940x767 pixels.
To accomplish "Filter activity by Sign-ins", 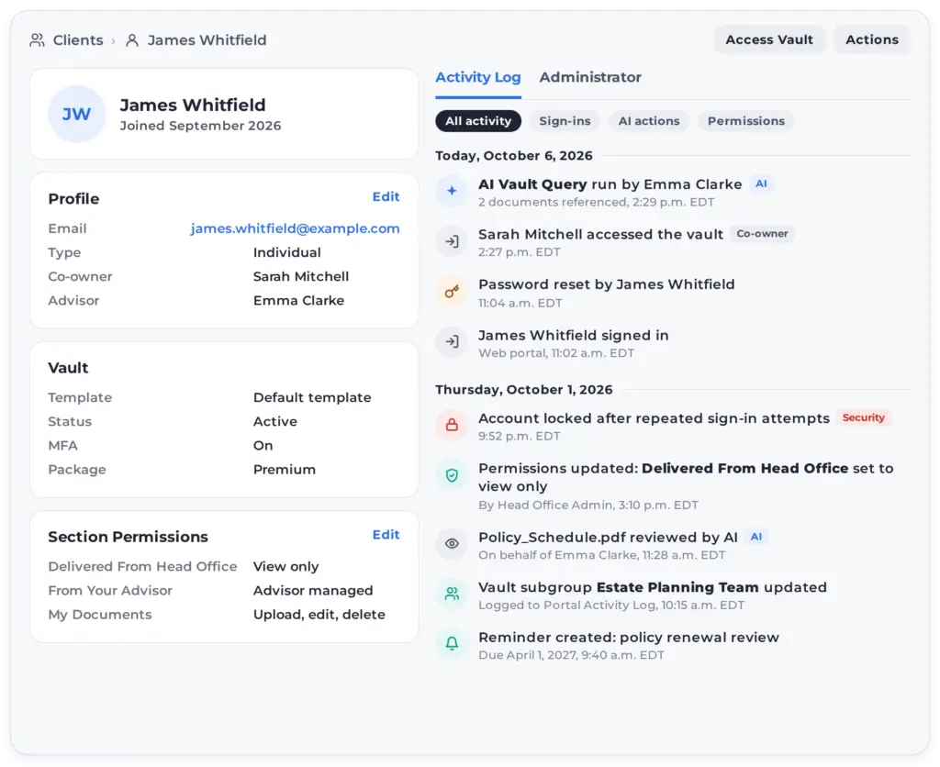I will (x=565, y=121).
